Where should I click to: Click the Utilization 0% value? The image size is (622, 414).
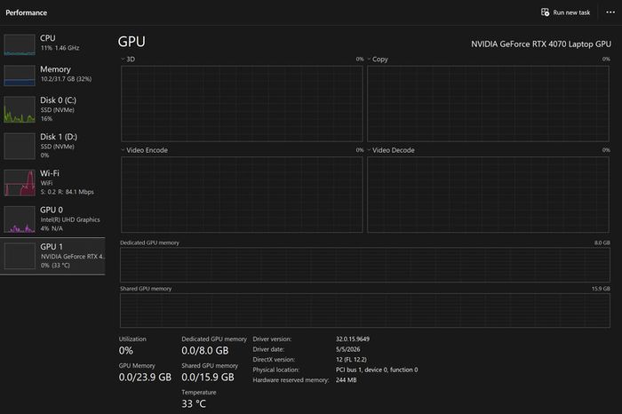click(126, 351)
